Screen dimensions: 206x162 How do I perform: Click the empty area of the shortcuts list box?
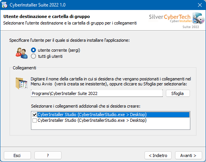110,126
